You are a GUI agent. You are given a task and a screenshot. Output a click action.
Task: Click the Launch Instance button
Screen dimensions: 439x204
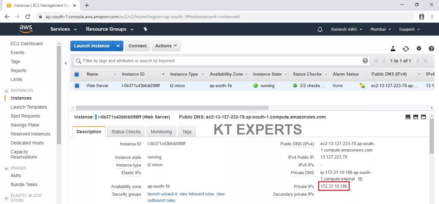92,46
